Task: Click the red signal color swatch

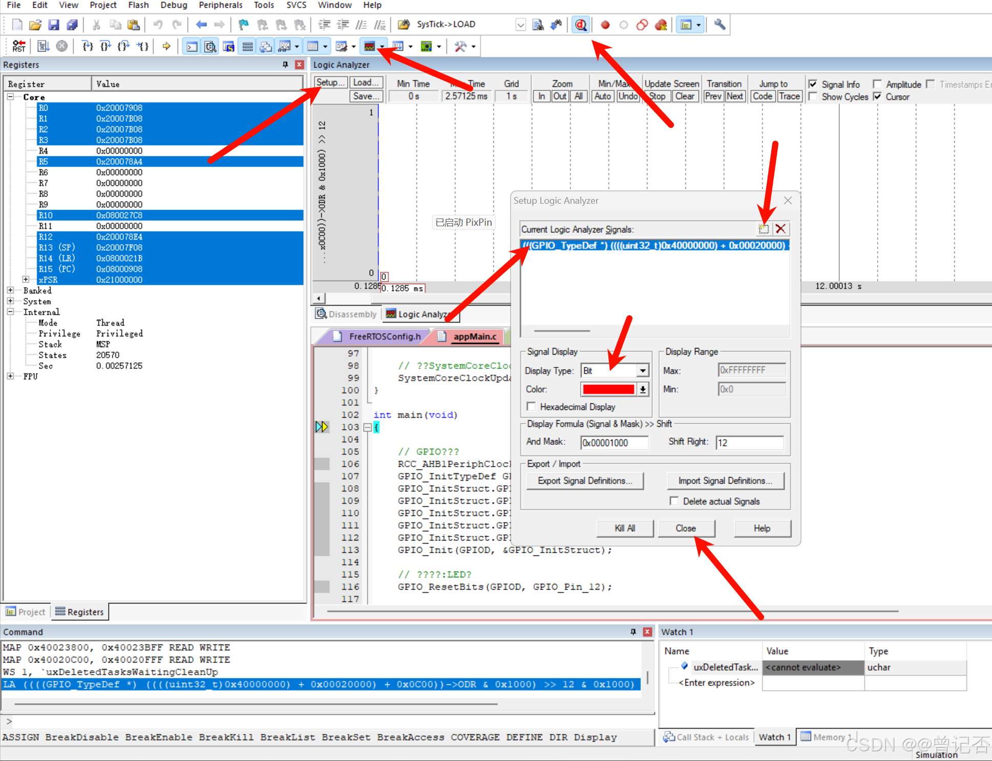Action: (608, 389)
